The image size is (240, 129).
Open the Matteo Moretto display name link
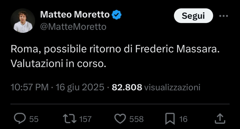(x=75, y=15)
